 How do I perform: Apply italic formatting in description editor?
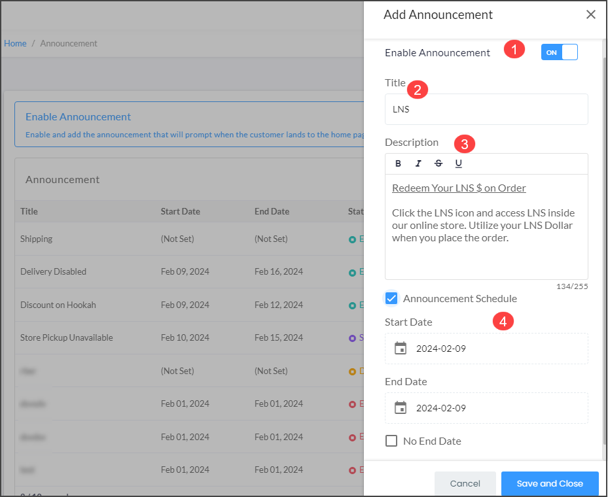pos(418,163)
